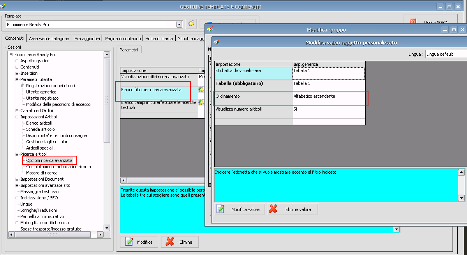The height and width of the screenshot is (255, 467).
Task: Select Stringhe/Traduzioni tree item
Action: tap(39, 210)
